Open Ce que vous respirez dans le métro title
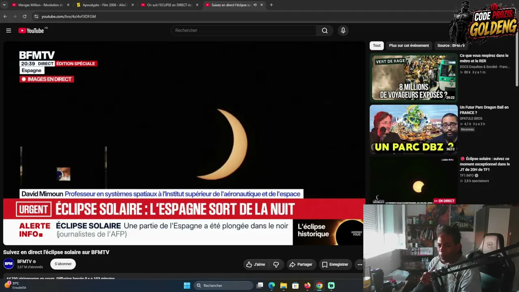 coord(484,58)
